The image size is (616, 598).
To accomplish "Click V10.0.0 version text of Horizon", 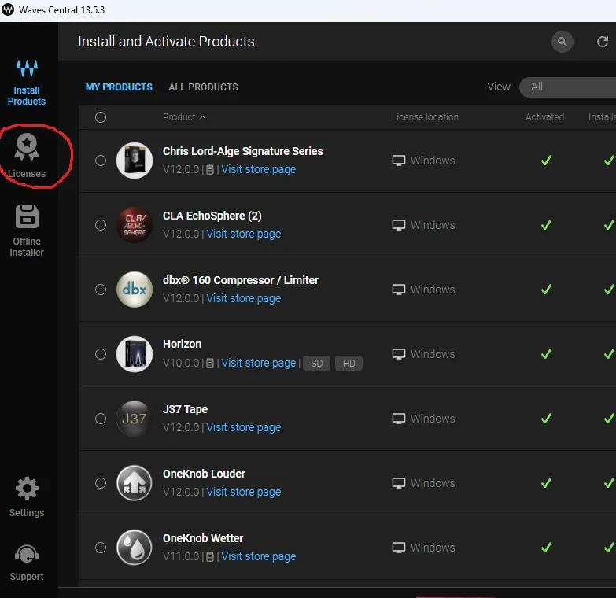I will [181, 363].
